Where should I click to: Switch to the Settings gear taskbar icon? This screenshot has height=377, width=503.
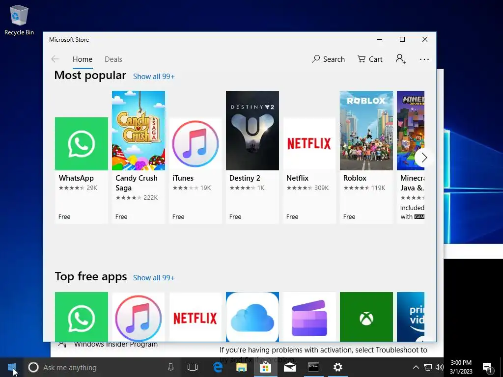click(x=337, y=367)
